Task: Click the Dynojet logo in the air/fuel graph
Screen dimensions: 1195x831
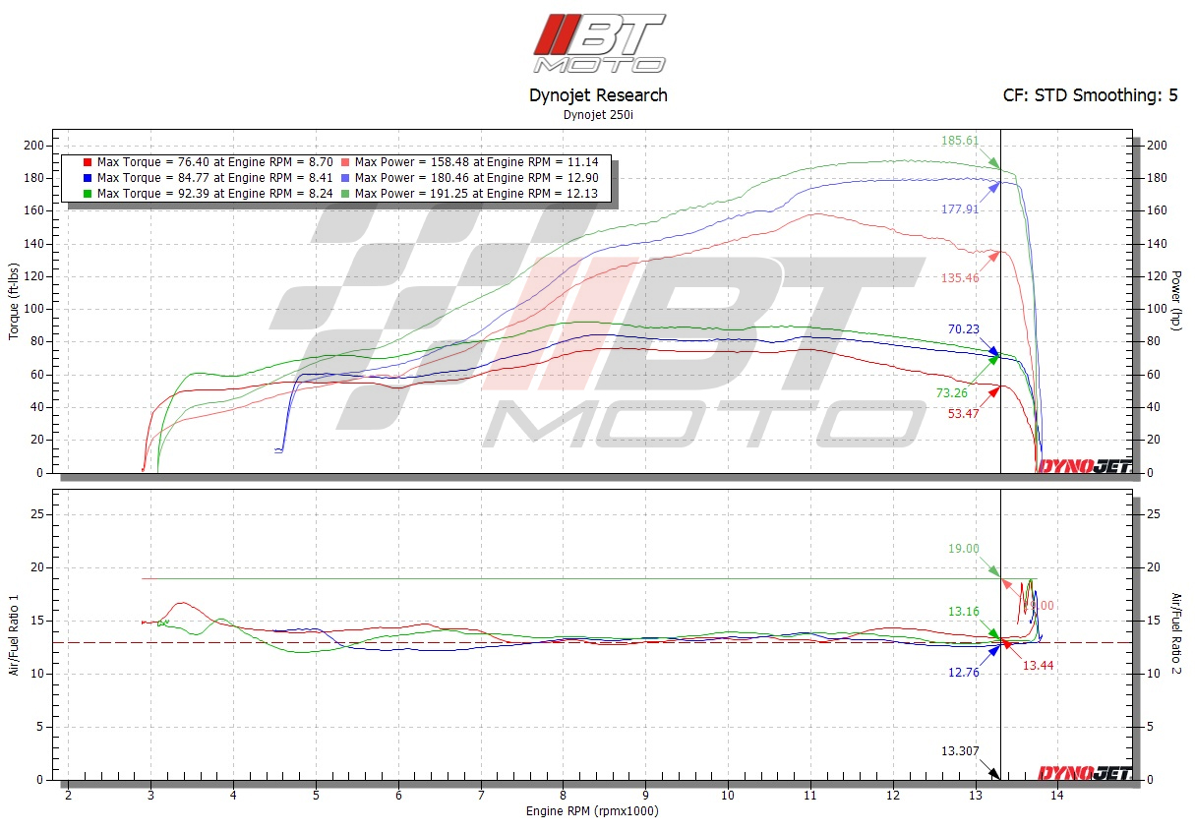Action: pyautogui.click(x=1085, y=773)
